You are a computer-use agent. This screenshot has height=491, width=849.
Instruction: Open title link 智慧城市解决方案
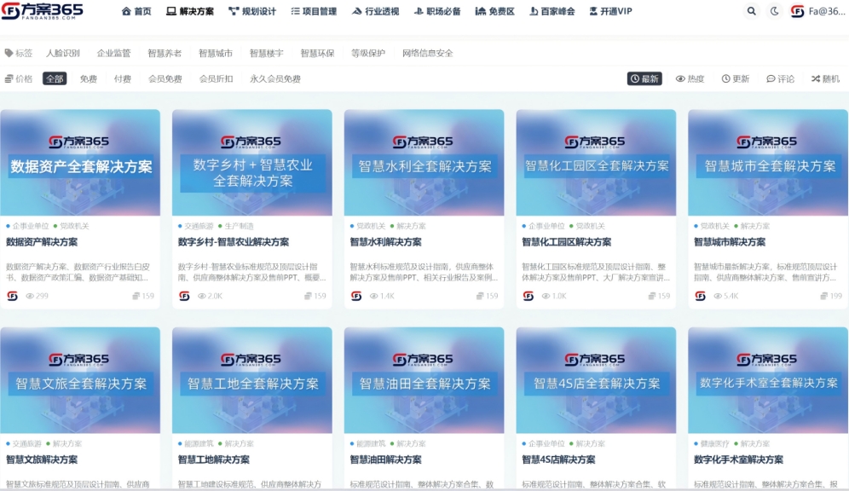coord(730,242)
